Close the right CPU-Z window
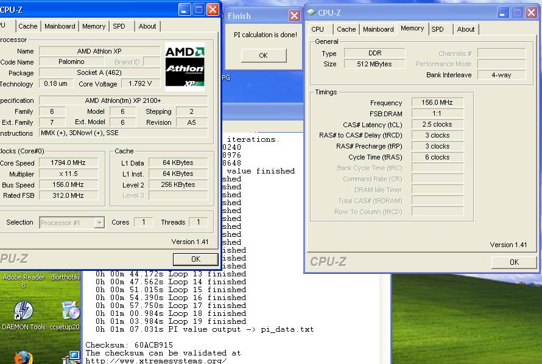The image size is (542, 364). [531, 13]
